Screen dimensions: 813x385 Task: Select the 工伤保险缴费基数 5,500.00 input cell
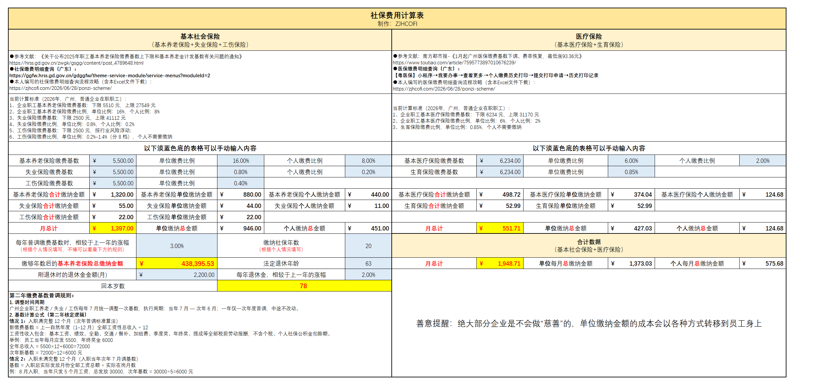click(113, 183)
